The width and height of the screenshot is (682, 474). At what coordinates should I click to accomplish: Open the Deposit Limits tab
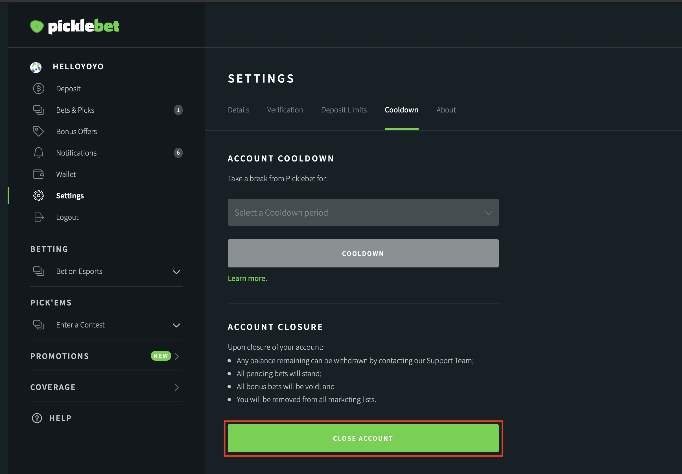coord(344,110)
